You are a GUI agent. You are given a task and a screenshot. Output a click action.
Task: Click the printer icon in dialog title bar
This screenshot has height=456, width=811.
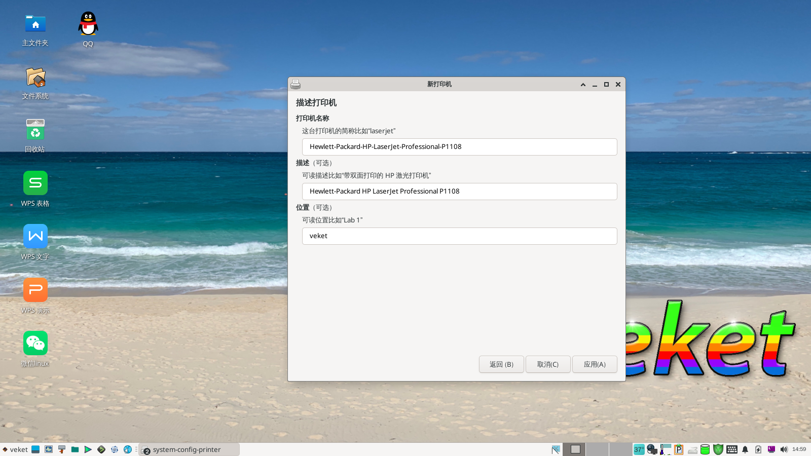pos(296,84)
